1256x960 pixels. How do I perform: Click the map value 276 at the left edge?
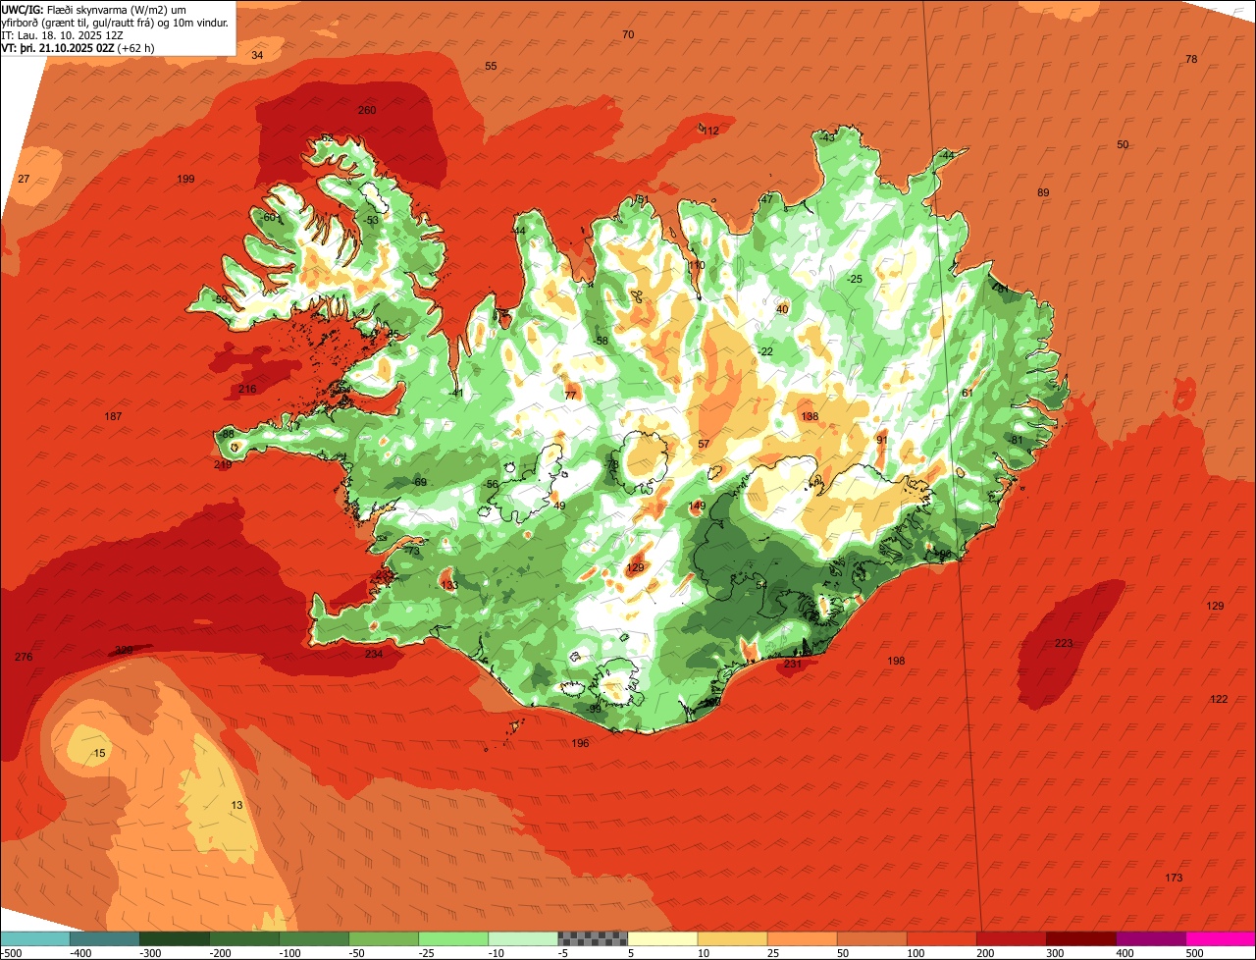25,657
